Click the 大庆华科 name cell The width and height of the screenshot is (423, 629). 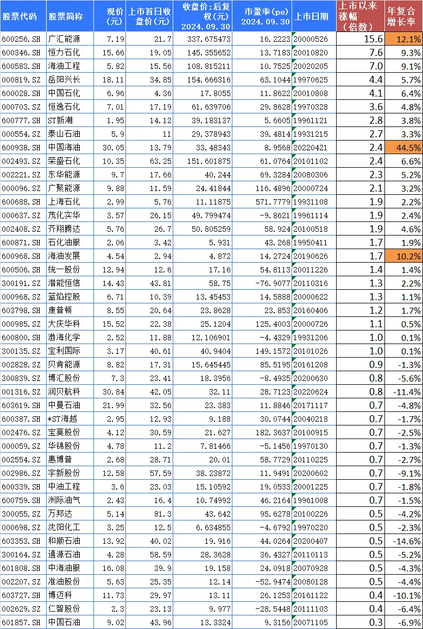click(70, 324)
